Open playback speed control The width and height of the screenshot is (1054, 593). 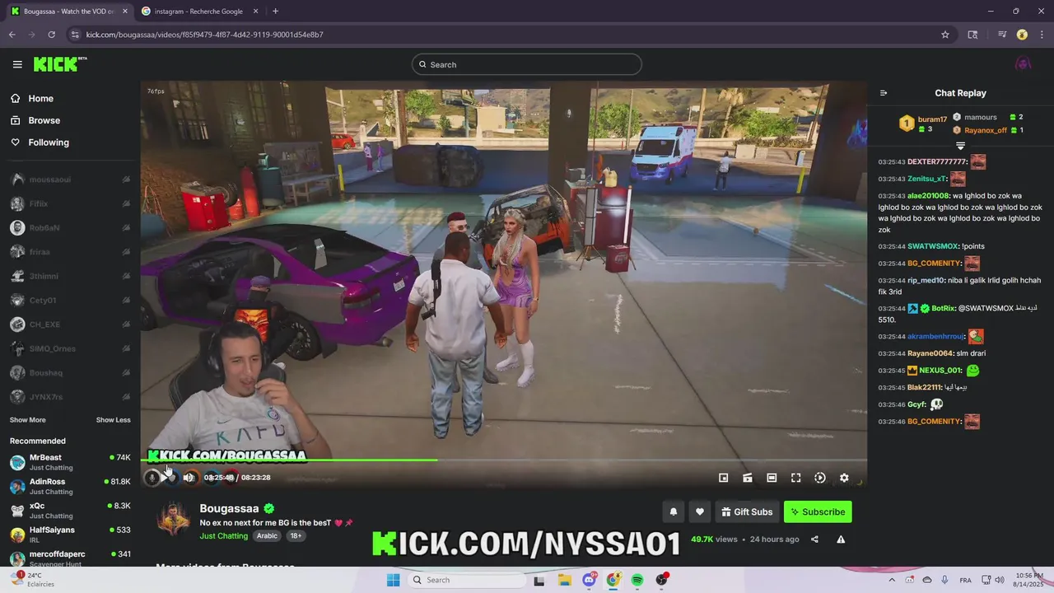pos(820,478)
